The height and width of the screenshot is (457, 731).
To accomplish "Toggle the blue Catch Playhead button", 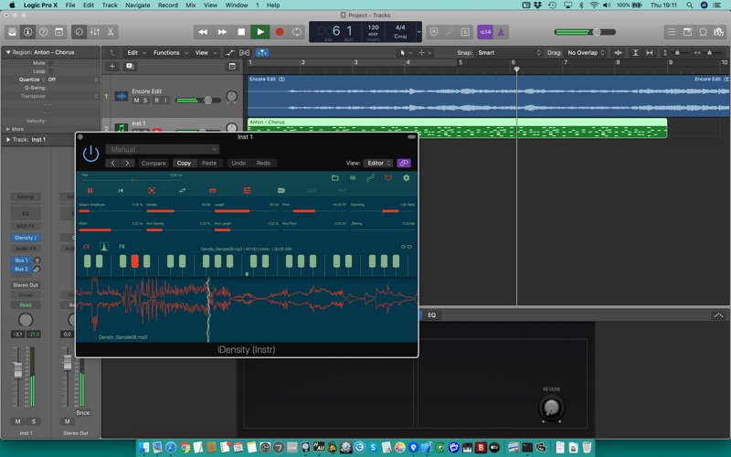I will tap(262, 53).
